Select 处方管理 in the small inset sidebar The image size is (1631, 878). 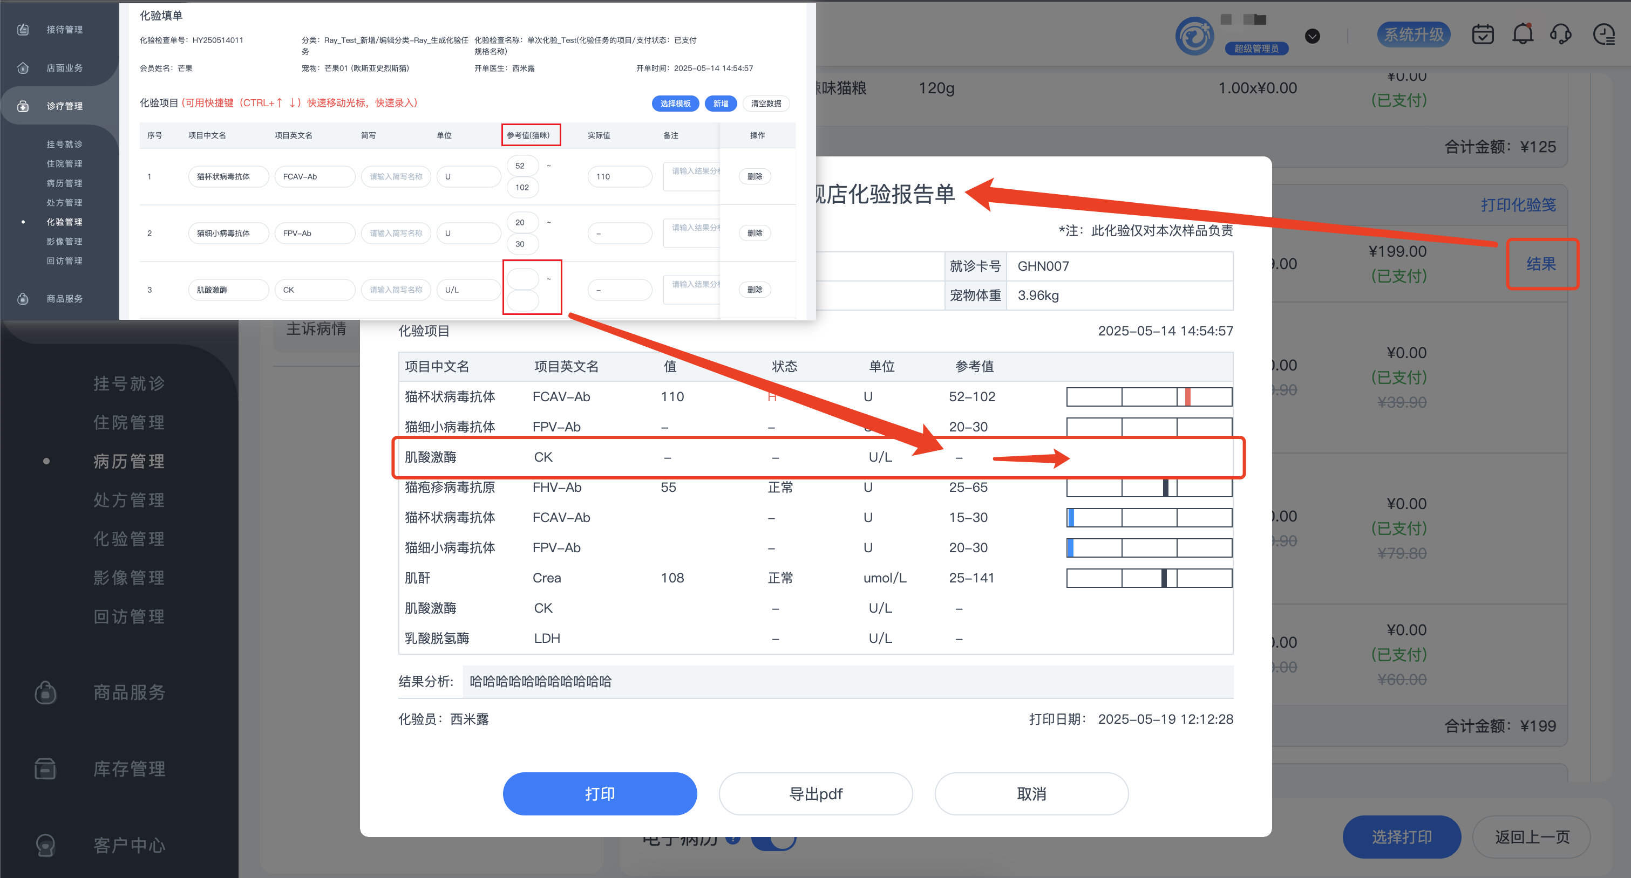(x=64, y=202)
